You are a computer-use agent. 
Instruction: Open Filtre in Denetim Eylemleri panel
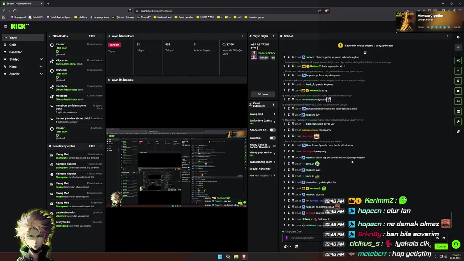pyautogui.click(x=92, y=146)
